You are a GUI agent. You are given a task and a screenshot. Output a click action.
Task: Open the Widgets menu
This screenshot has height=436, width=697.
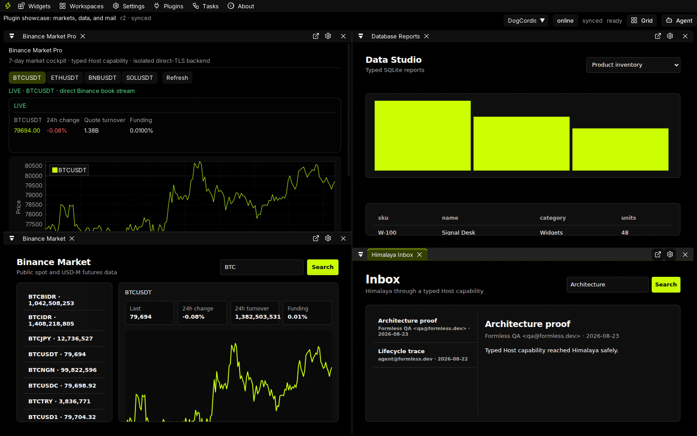(34, 6)
